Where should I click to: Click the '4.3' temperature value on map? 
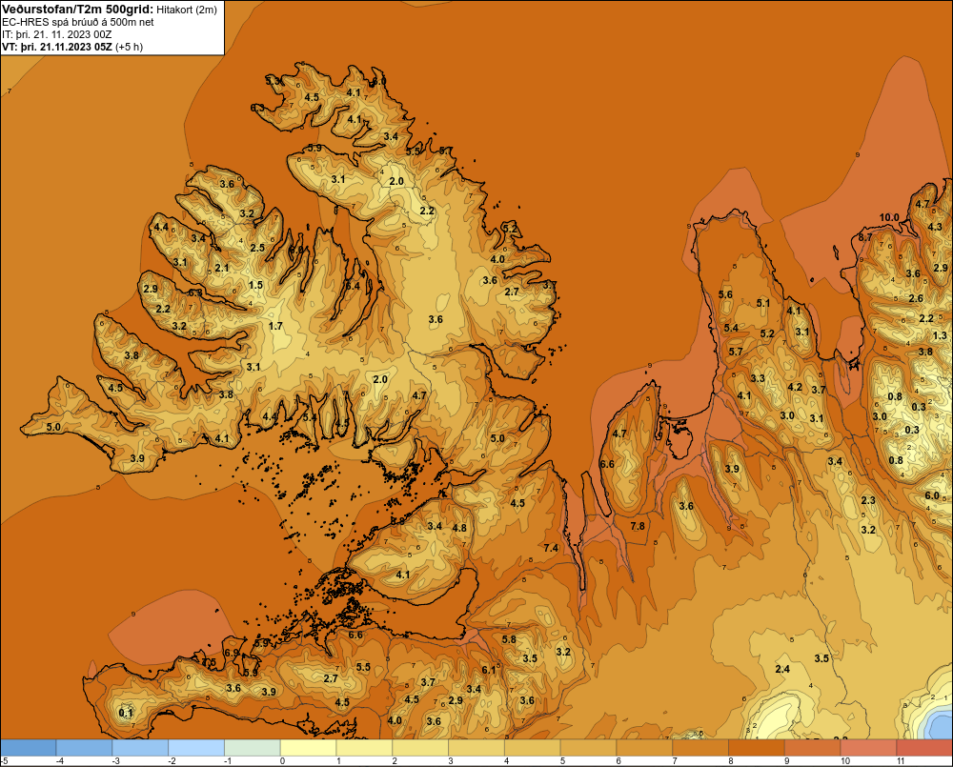tap(935, 227)
